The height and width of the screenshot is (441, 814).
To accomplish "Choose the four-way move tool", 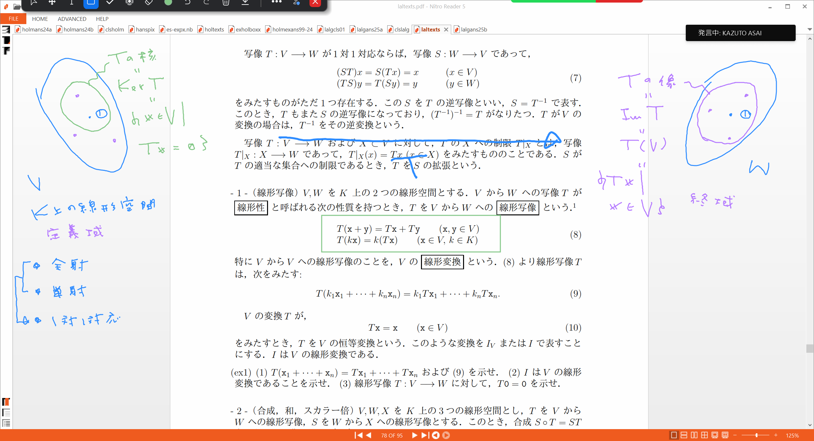I will (52, 3).
